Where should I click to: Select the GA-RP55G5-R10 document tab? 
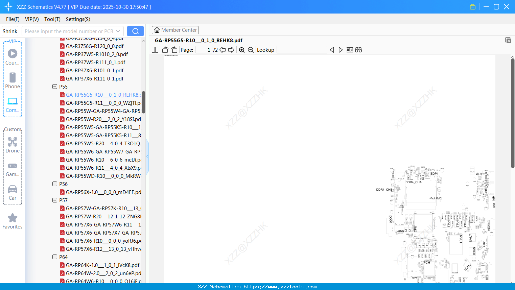click(198, 41)
